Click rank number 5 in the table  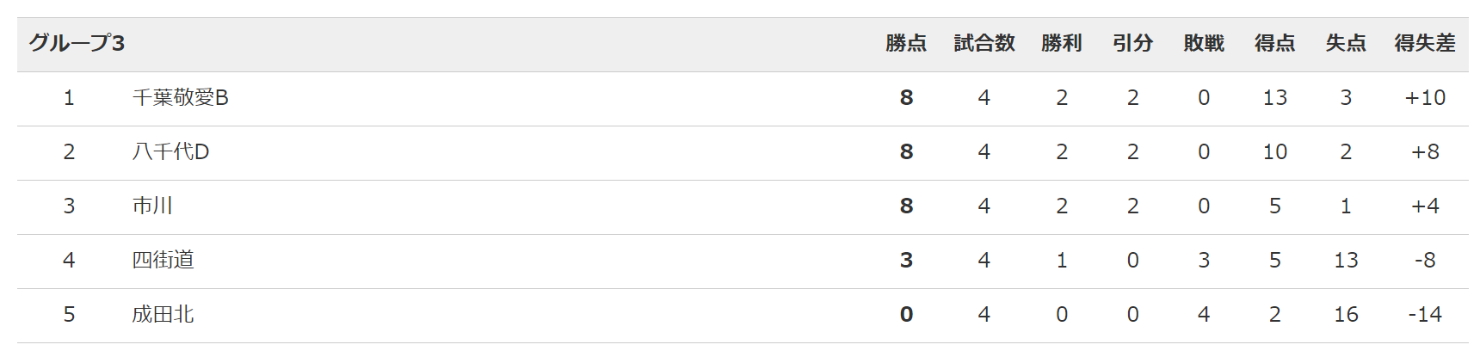pos(69,315)
